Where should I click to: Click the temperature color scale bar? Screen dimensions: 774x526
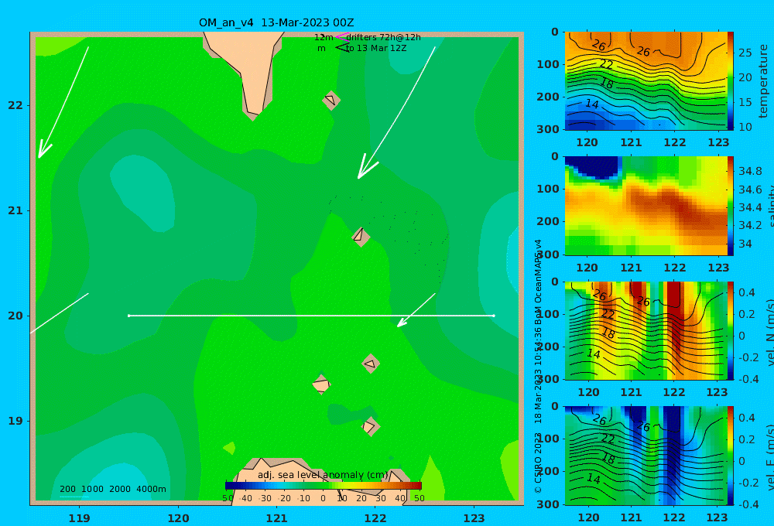point(731,81)
